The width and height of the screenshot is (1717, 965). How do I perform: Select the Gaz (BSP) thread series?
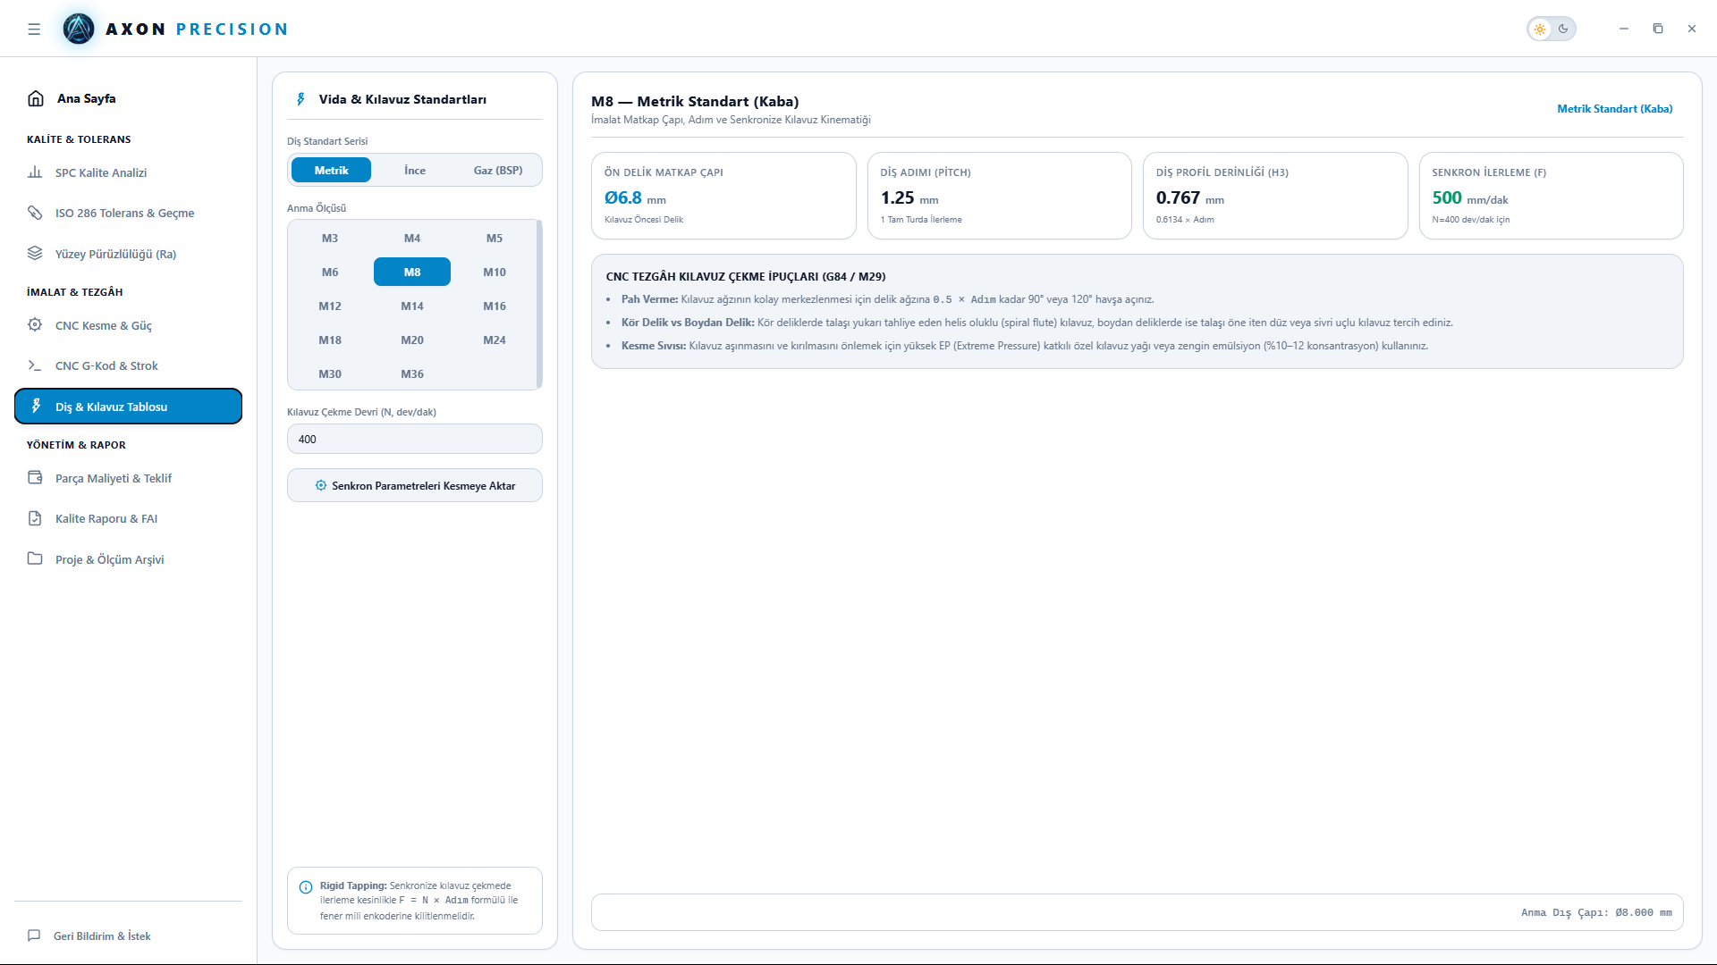498,170
